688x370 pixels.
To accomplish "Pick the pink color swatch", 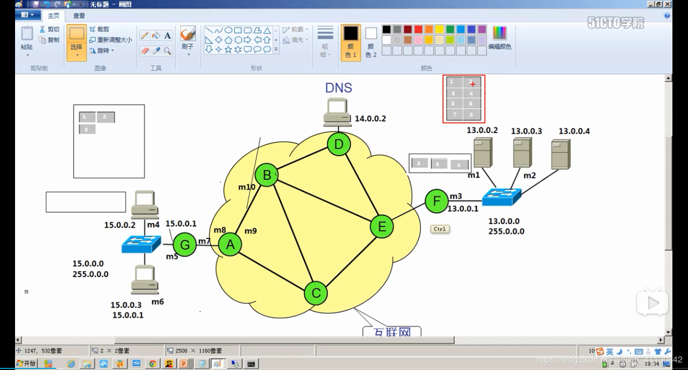I will (x=419, y=40).
